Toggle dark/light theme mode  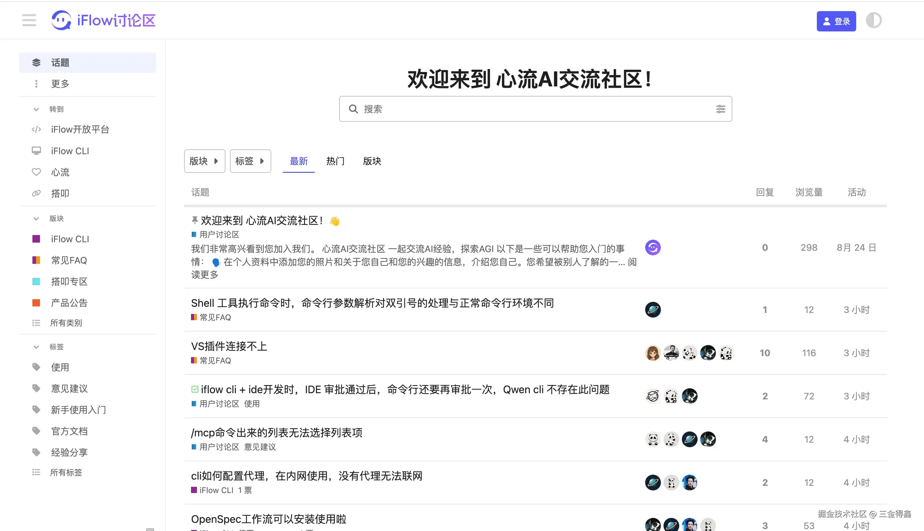(874, 20)
